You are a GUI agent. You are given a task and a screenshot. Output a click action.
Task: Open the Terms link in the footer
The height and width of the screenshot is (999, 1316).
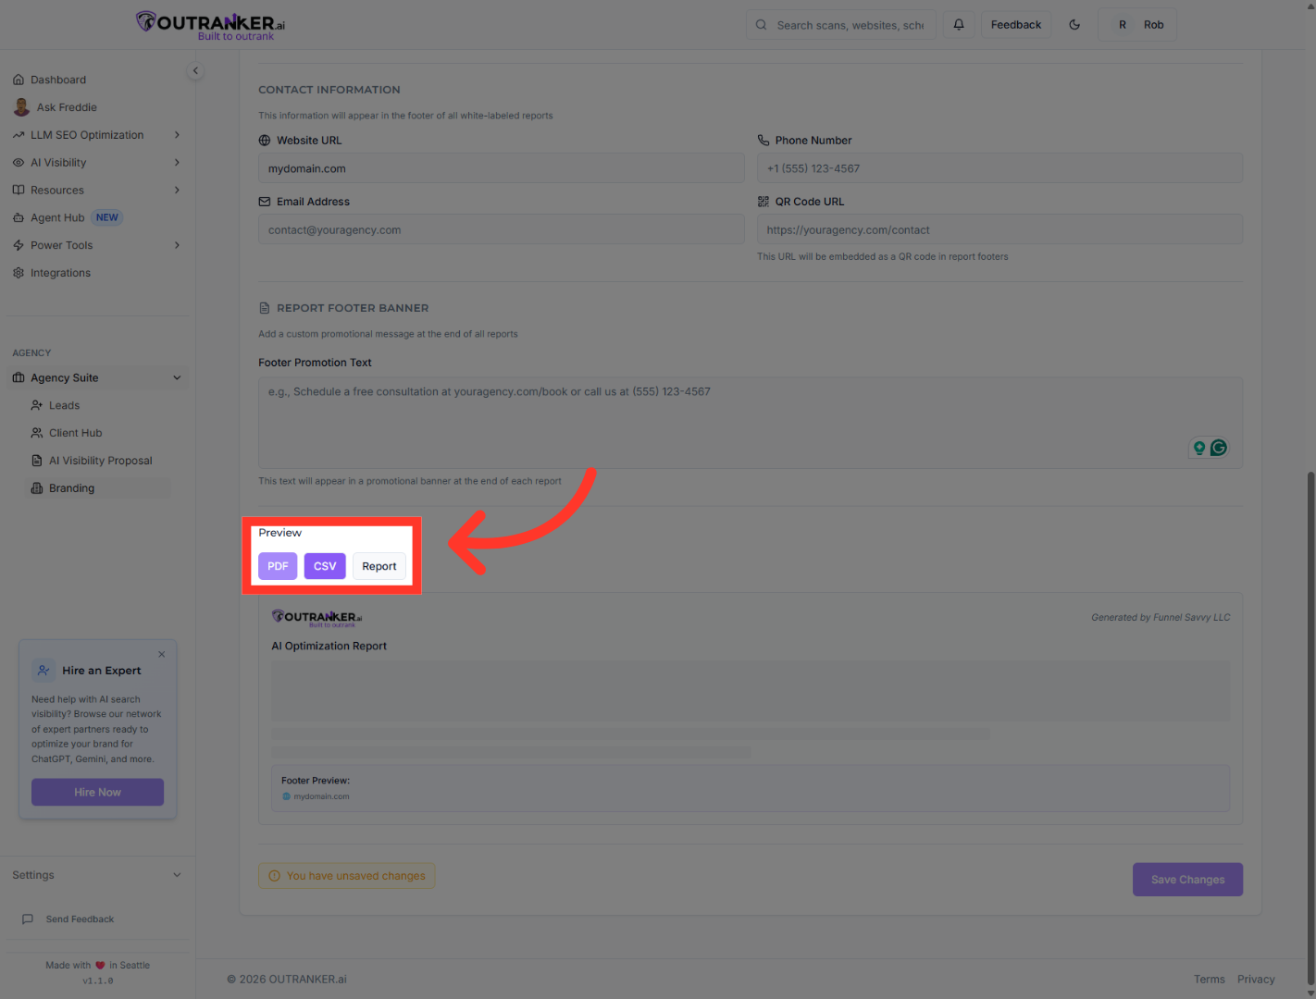click(x=1210, y=979)
